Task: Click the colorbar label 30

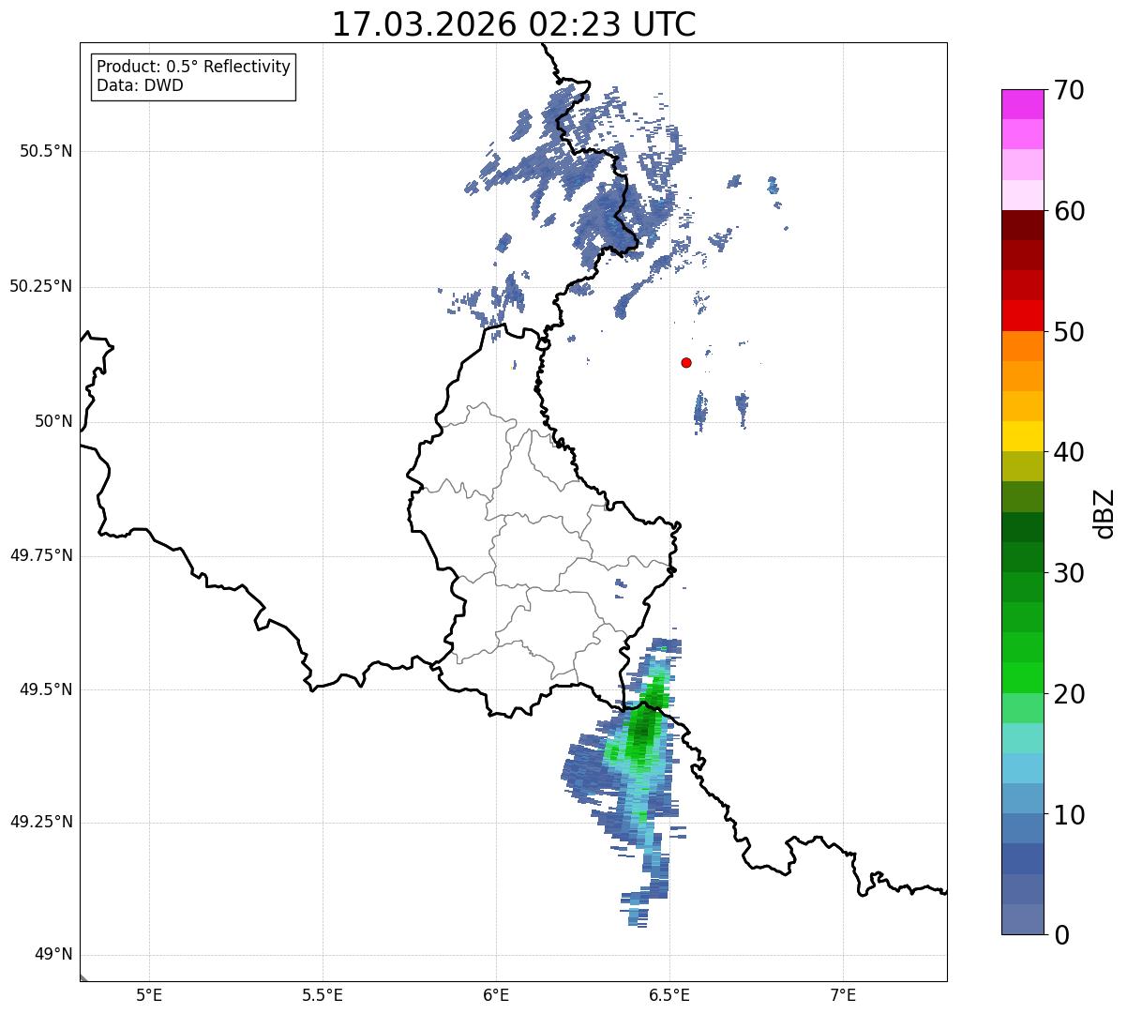Action: click(x=1069, y=573)
